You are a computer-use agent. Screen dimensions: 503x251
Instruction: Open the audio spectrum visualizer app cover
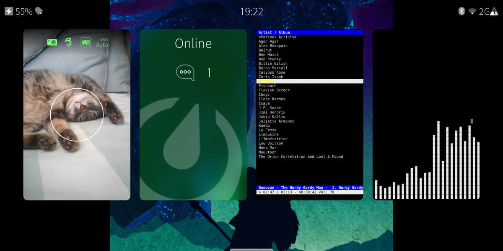coord(426,115)
